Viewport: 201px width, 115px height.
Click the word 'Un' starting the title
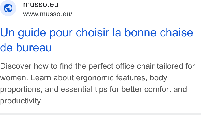click(7, 33)
